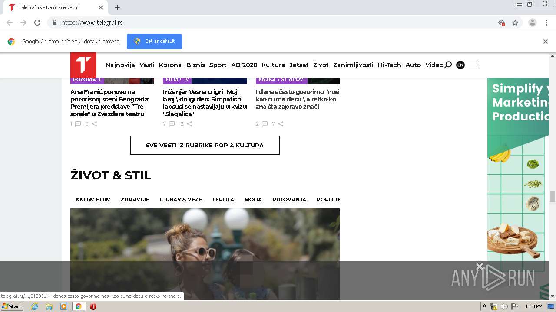
Task: Click SVE VESTI IZ RUBRIKE POP & KULTURA
Action: pyautogui.click(x=205, y=145)
